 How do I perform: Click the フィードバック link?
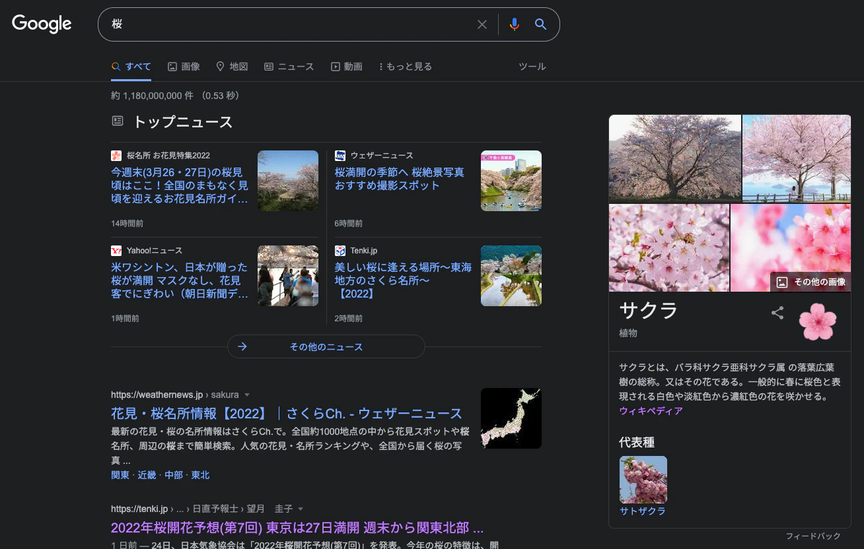pyautogui.click(x=813, y=536)
